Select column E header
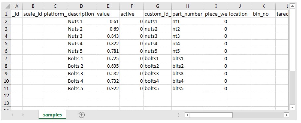Image resolution: width=301 pixels, height=123 pixels. (x=108, y=6)
